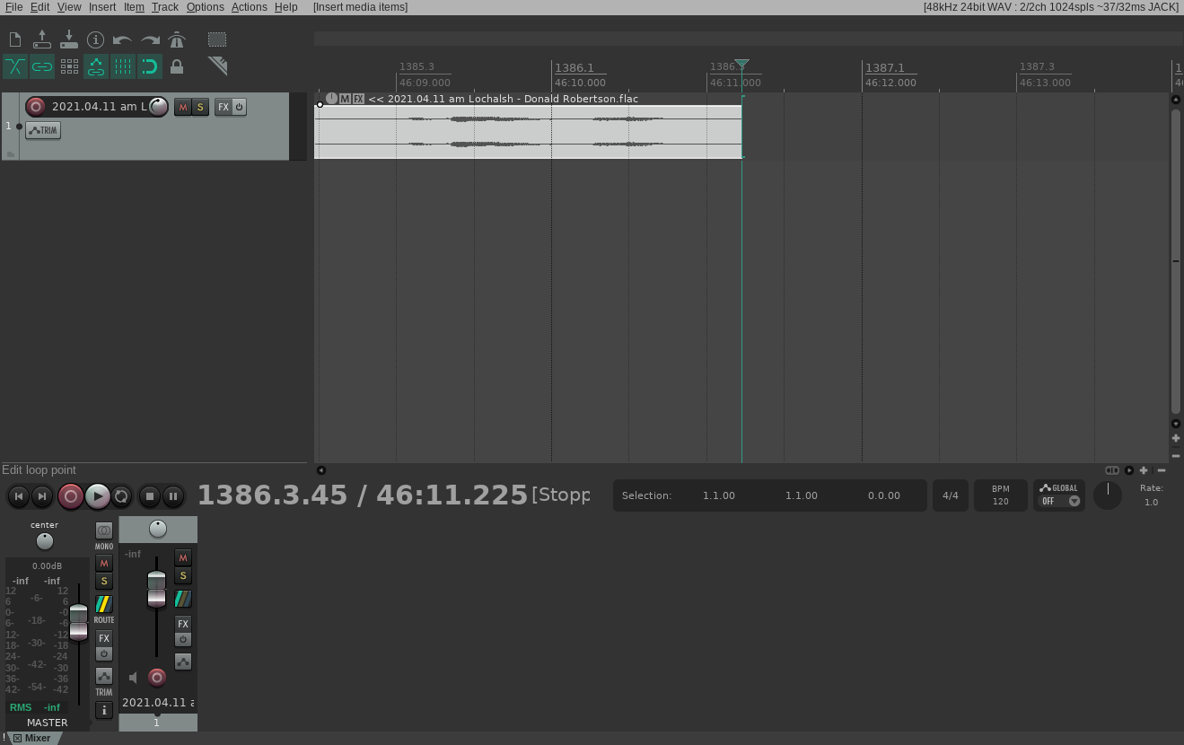Click the Open project toolbar icon

(x=42, y=39)
